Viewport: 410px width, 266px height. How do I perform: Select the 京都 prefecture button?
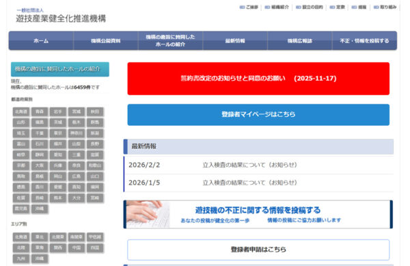pos(21,165)
